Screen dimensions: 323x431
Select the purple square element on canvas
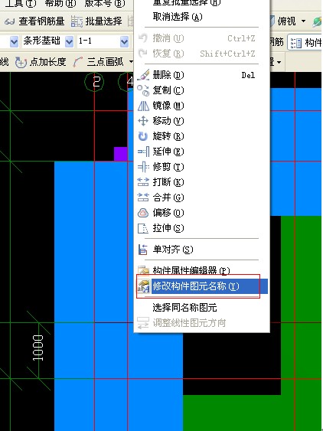tap(121, 154)
